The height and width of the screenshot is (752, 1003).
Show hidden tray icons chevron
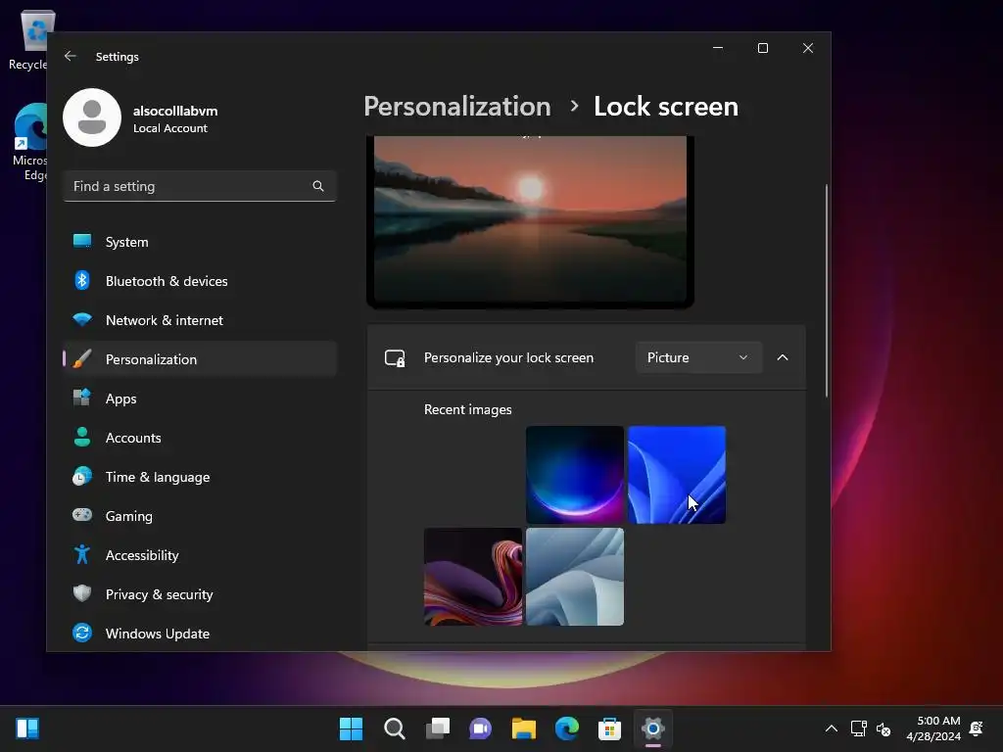click(x=831, y=728)
